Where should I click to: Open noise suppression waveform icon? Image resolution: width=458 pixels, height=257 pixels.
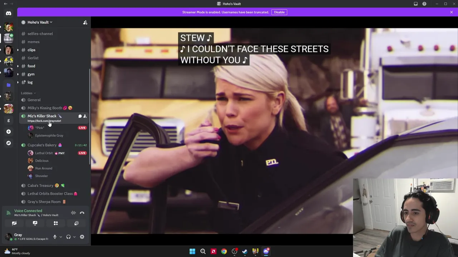coord(73,213)
